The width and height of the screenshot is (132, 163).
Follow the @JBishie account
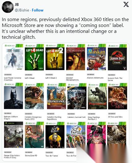click(x=37, y=10)
